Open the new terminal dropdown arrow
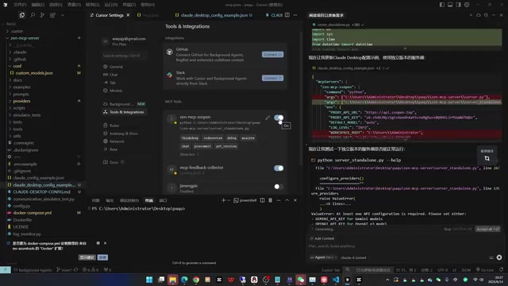Image resolution: width=508 pixels, height=286 pixels. click(x=229, y=200)
